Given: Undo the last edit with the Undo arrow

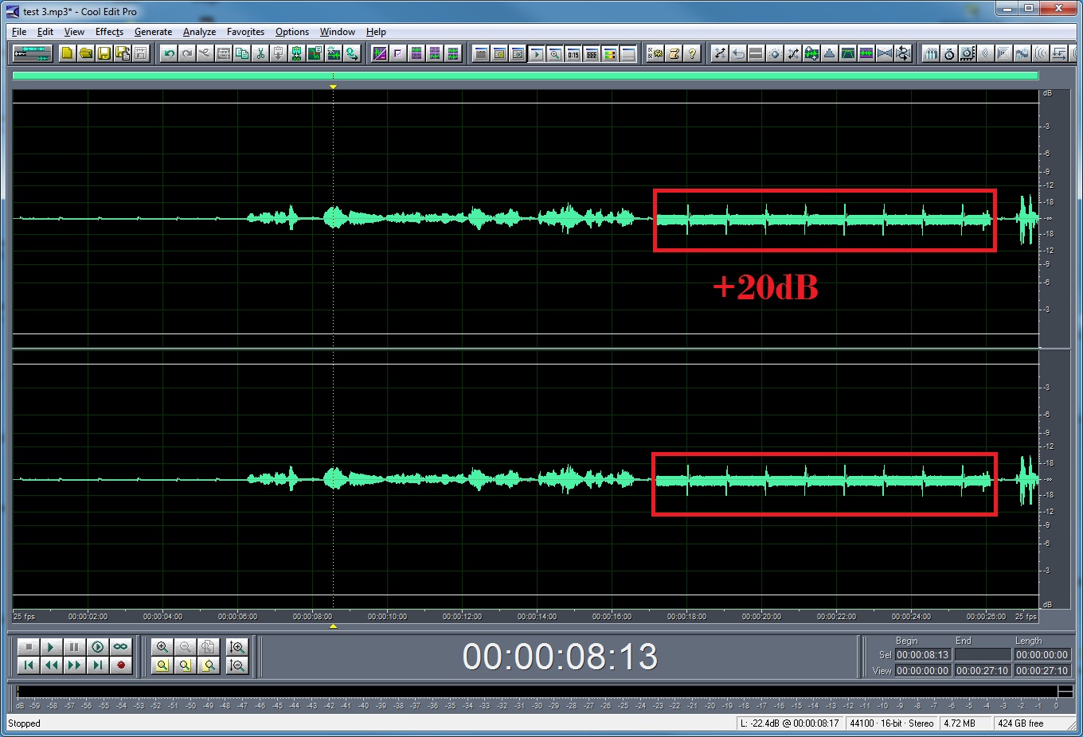Looking at the screenshot, I should click(x=169, y=53).
